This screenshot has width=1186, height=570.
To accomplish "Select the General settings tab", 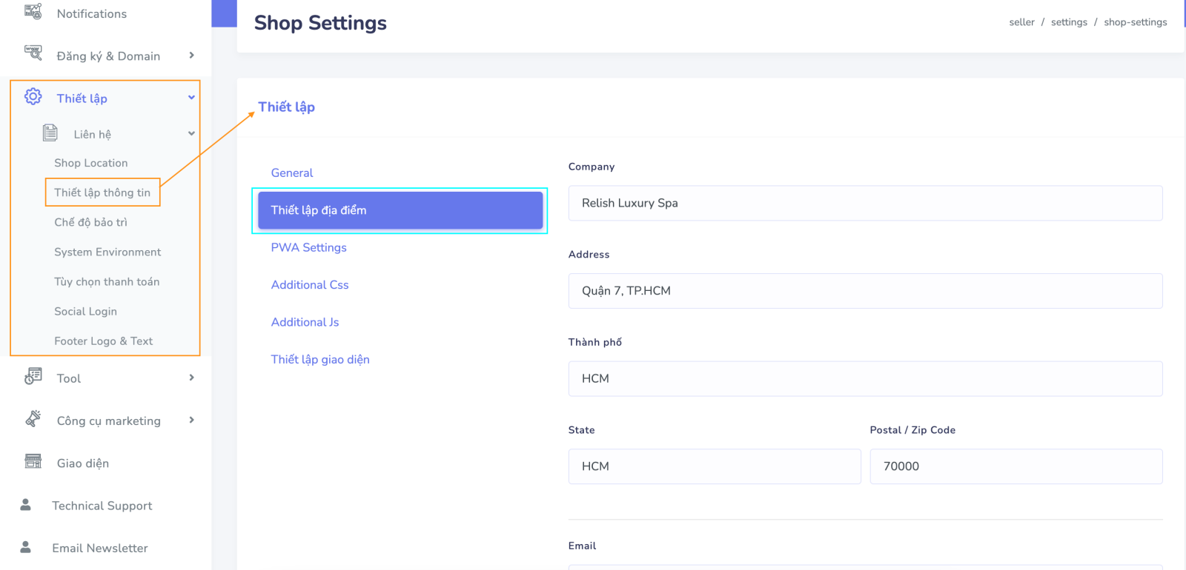I will (x=292, y=173).
